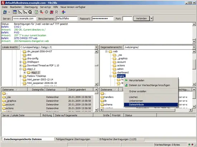Open the Gegenseitenansicht path dropdown
Screen dimensions: 197x147
point(194,47)
